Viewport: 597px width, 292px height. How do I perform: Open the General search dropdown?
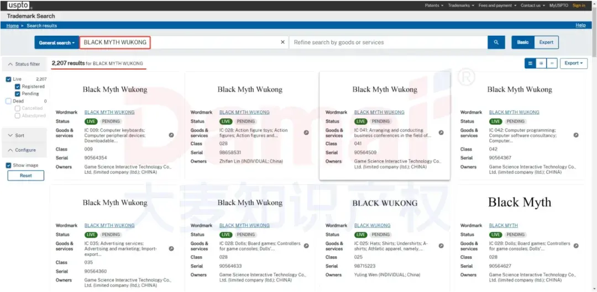(57, 43)
